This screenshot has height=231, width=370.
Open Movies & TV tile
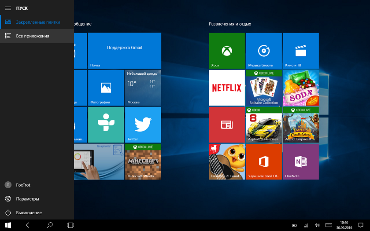[x=300, y=51]
